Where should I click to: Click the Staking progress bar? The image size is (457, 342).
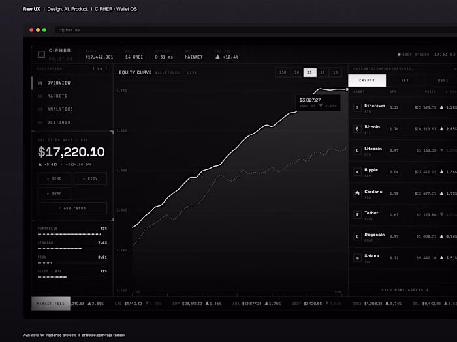(x=72, y=248)
